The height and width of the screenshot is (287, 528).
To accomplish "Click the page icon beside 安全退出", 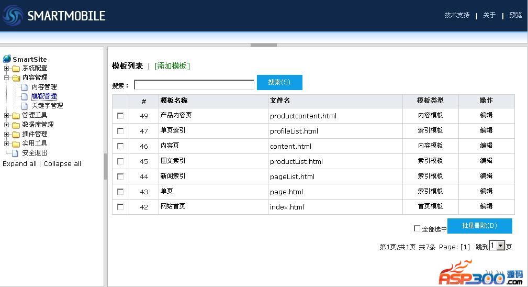I will coord(15,153).
